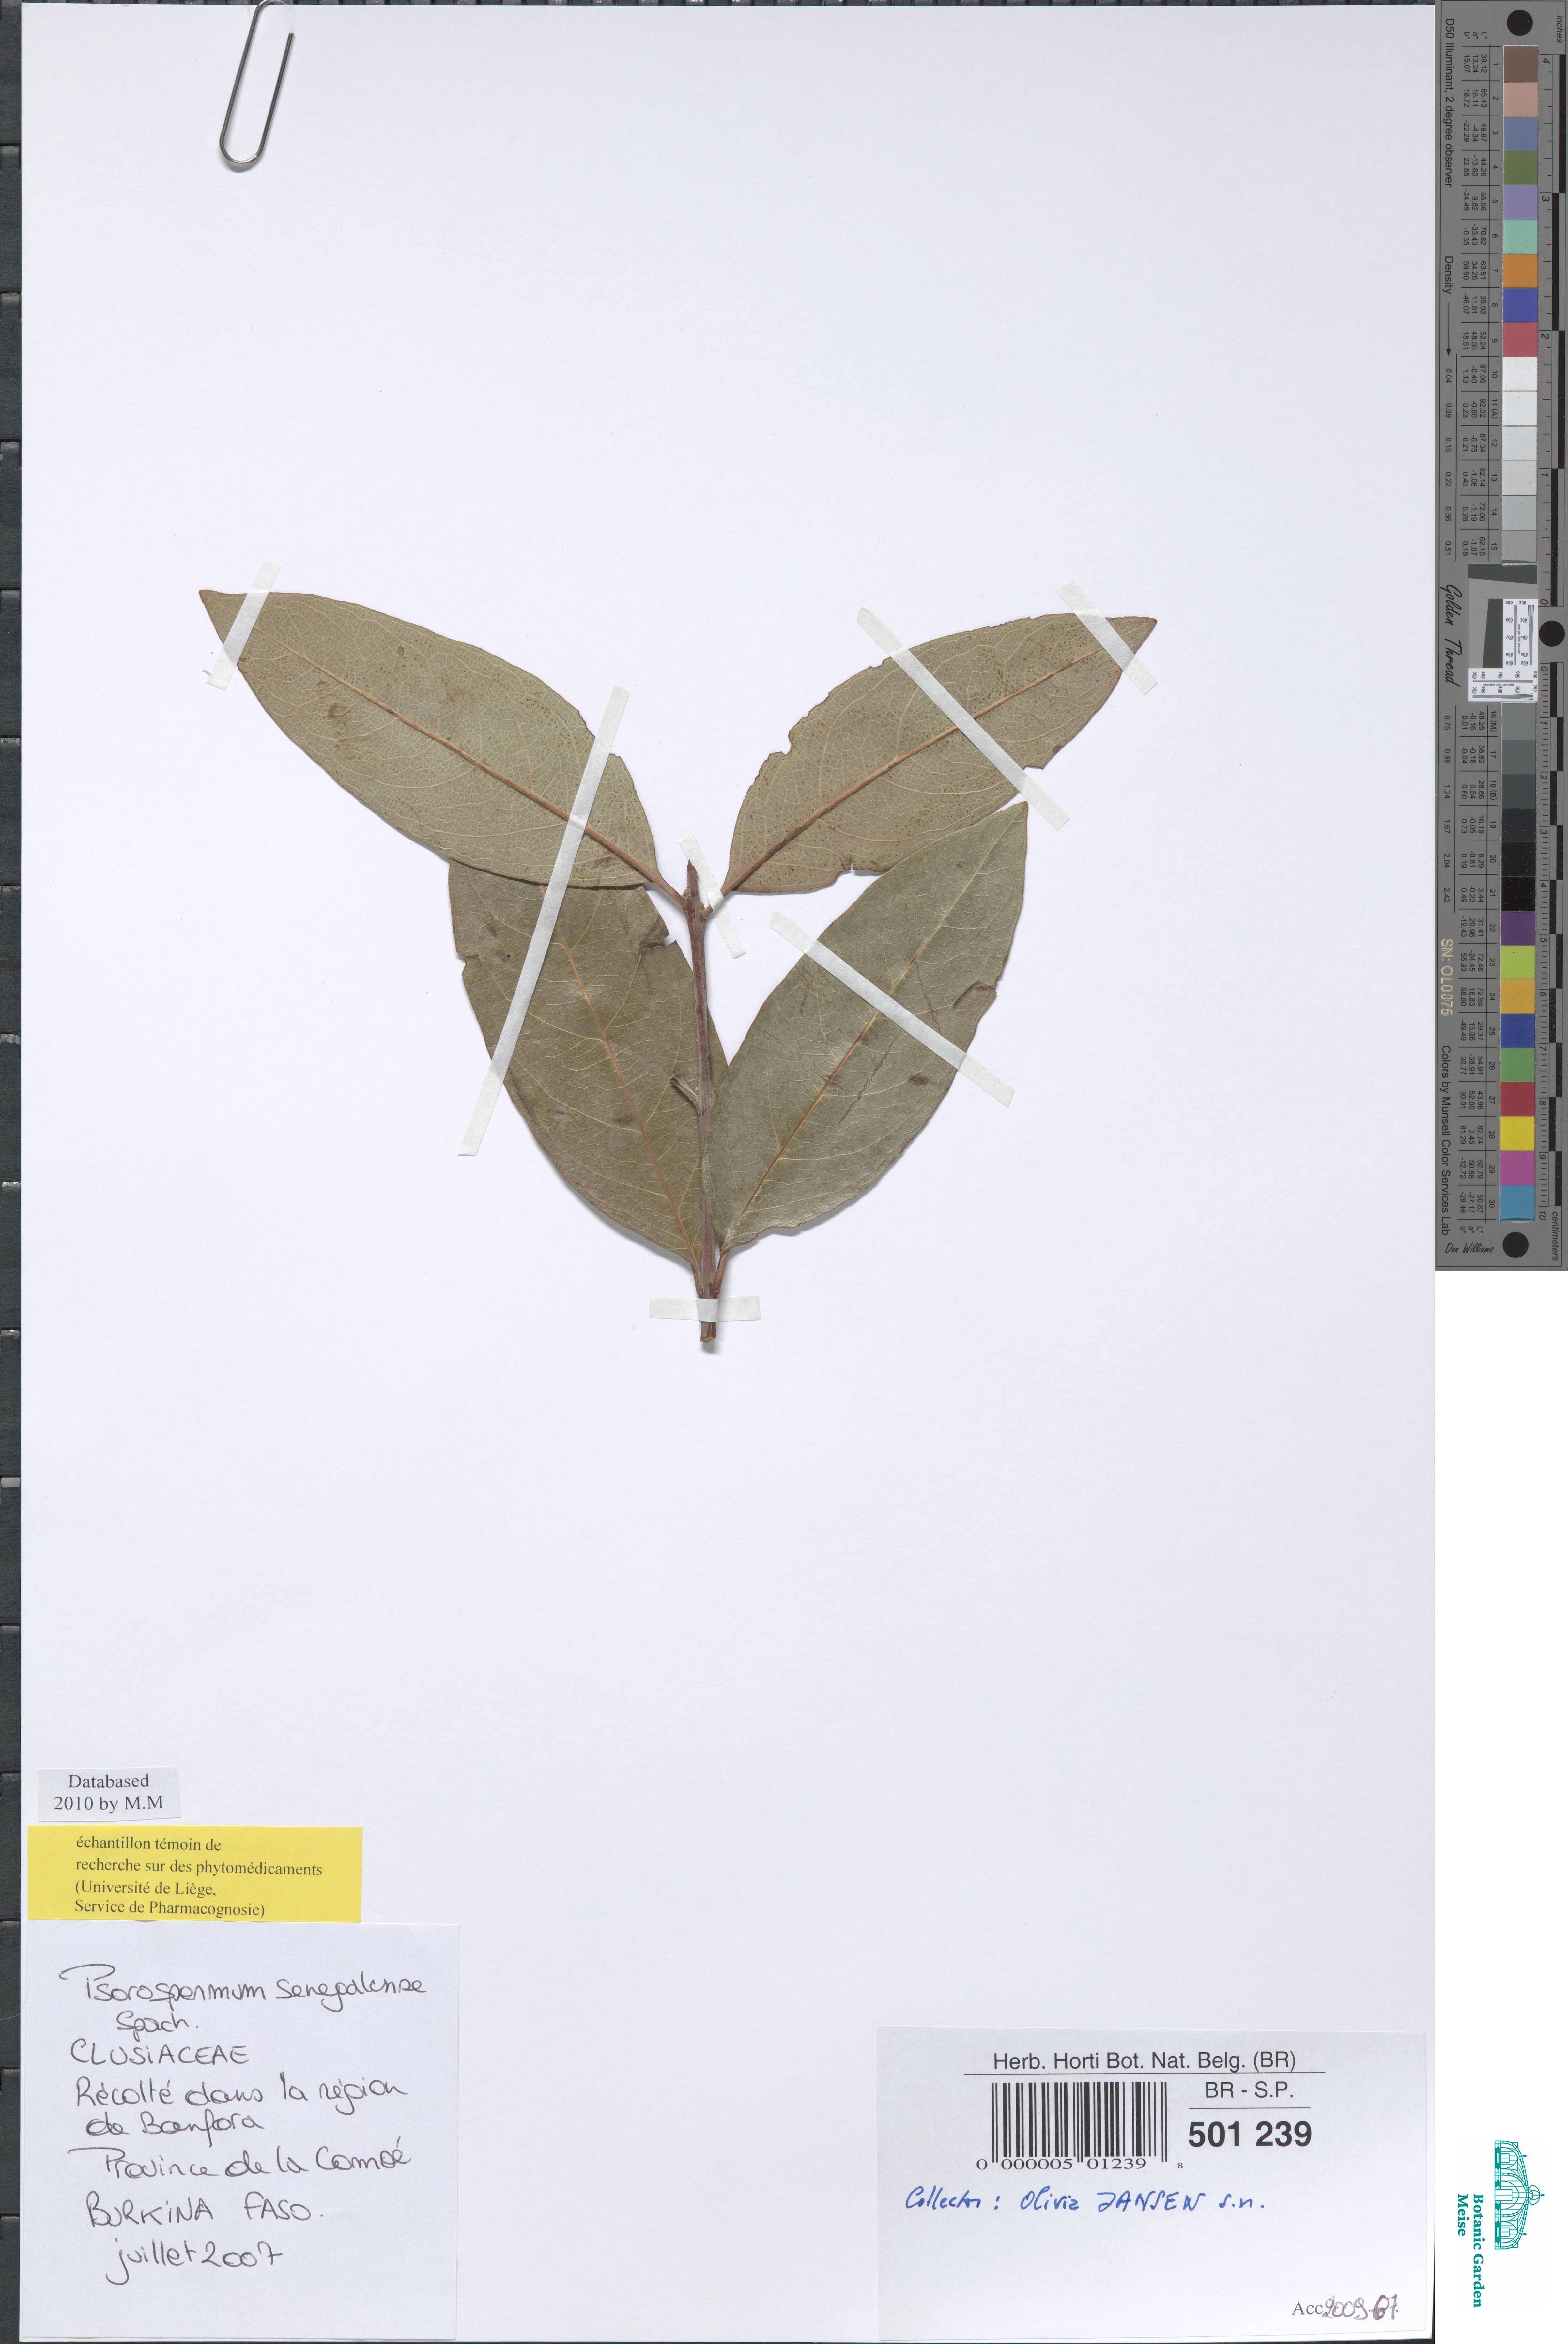
Task: Click the handwritten 'CLUSIACEAE' family name
Action: point(160,2054)
